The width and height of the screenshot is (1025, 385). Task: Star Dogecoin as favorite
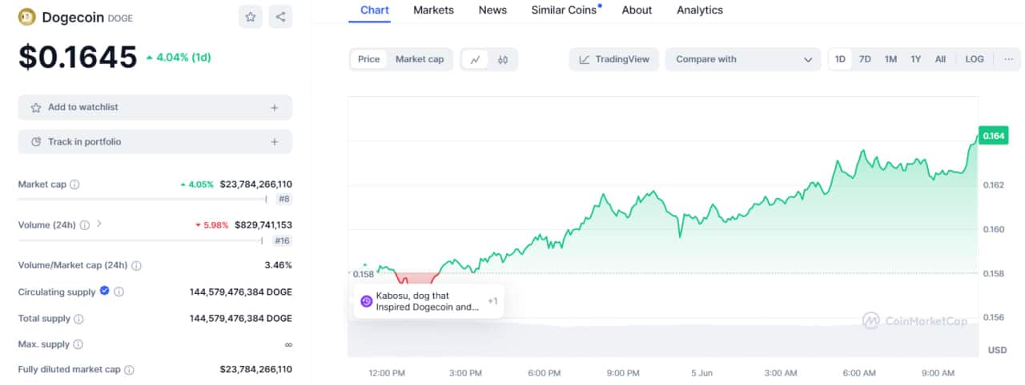click(251, 16)
